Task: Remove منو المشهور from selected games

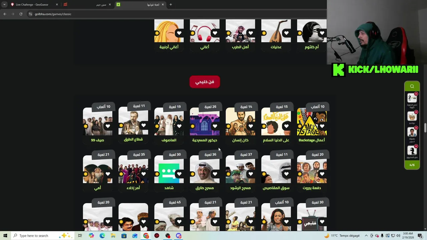Action: click(x=416, y=146)
